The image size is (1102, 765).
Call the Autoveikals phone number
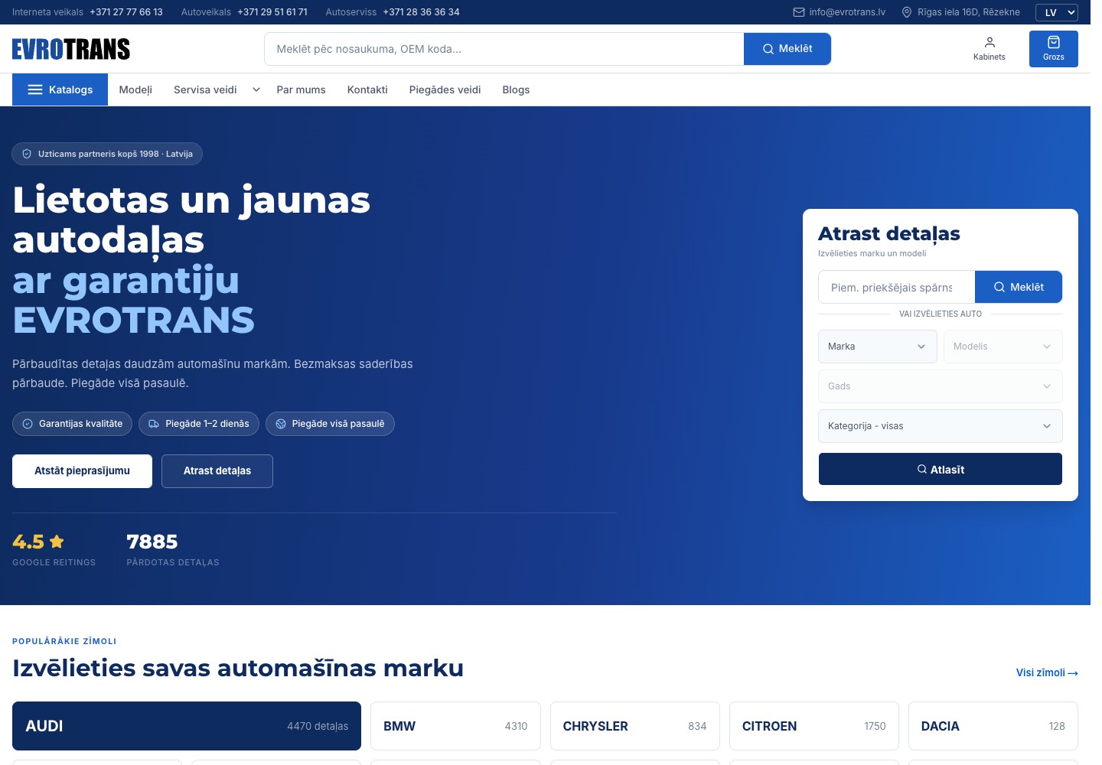(272, 12)
